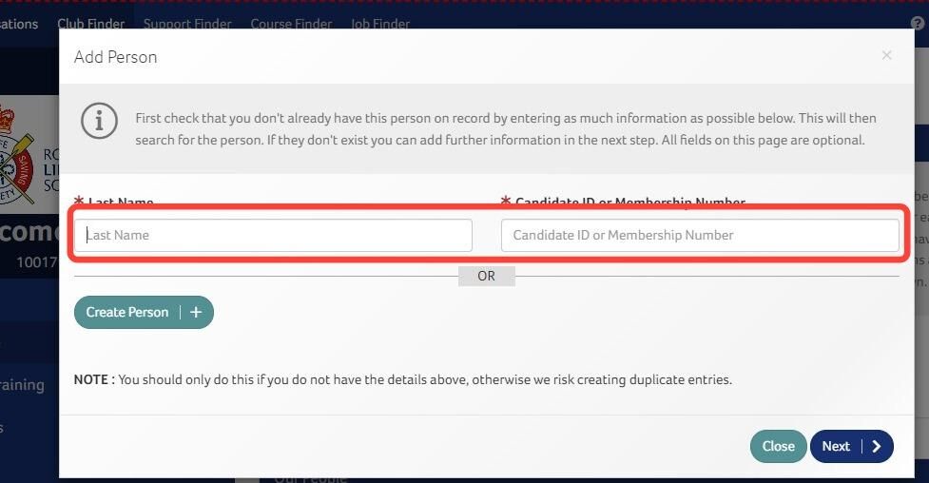Click the info circle icon in the notice
This screenshot has height=483, width=929.
99,121
